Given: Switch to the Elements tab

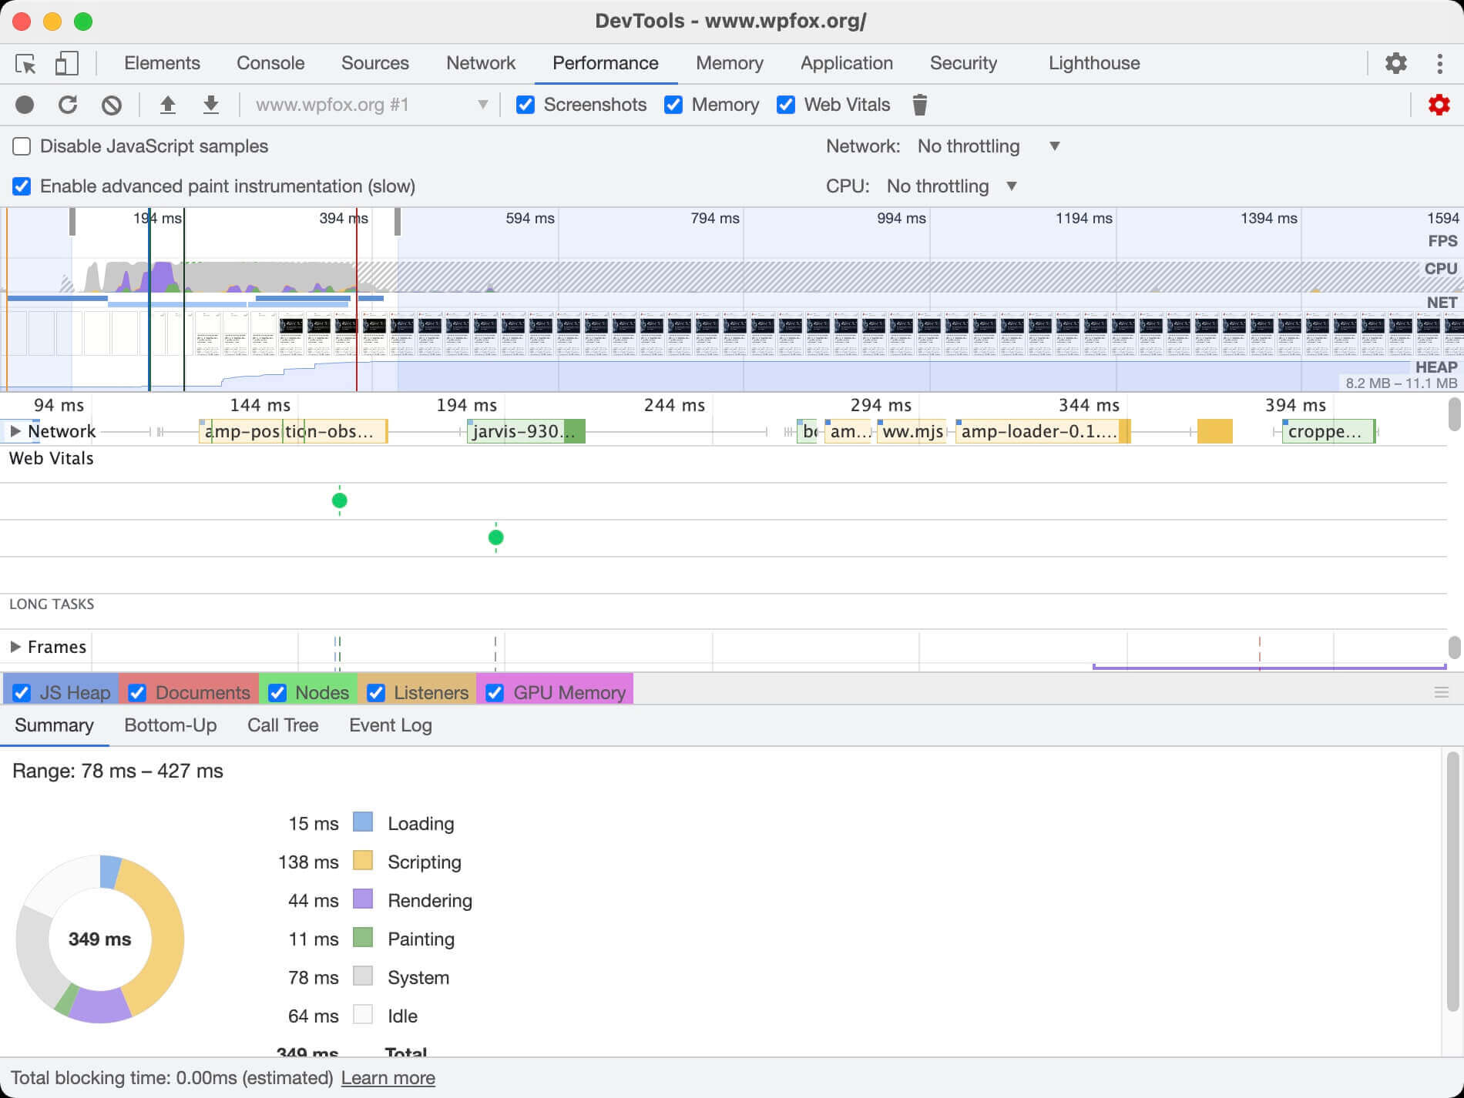Looking at the screenshot, I should pyautogui.click(x=162, y=63).
